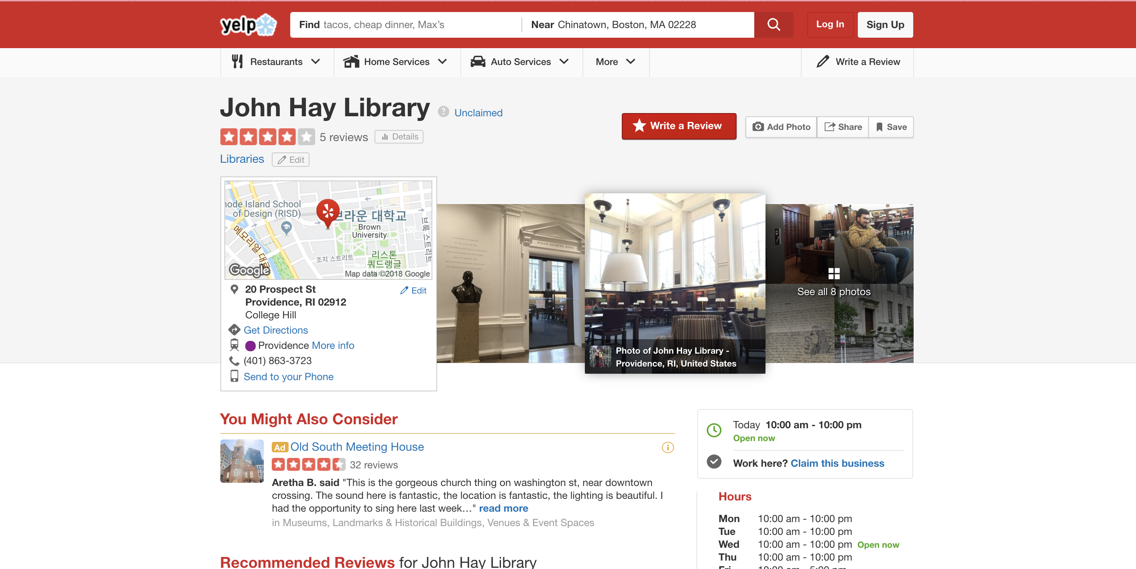Open the bust statue photo
The width and height of the screenshot is (1136, 569).
coord(511,283)
